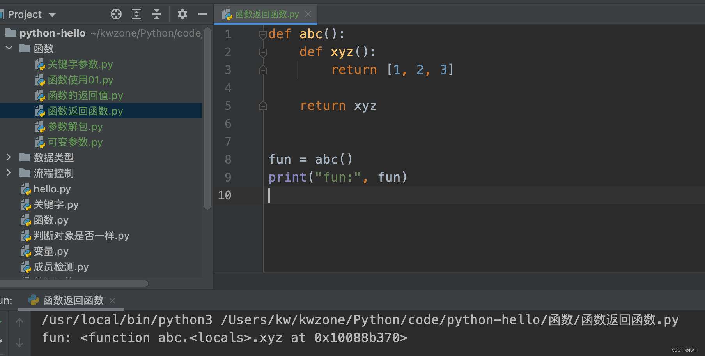705x356 pixels.
Task: Collapse the 函数 folder
Action: (9, 48)
